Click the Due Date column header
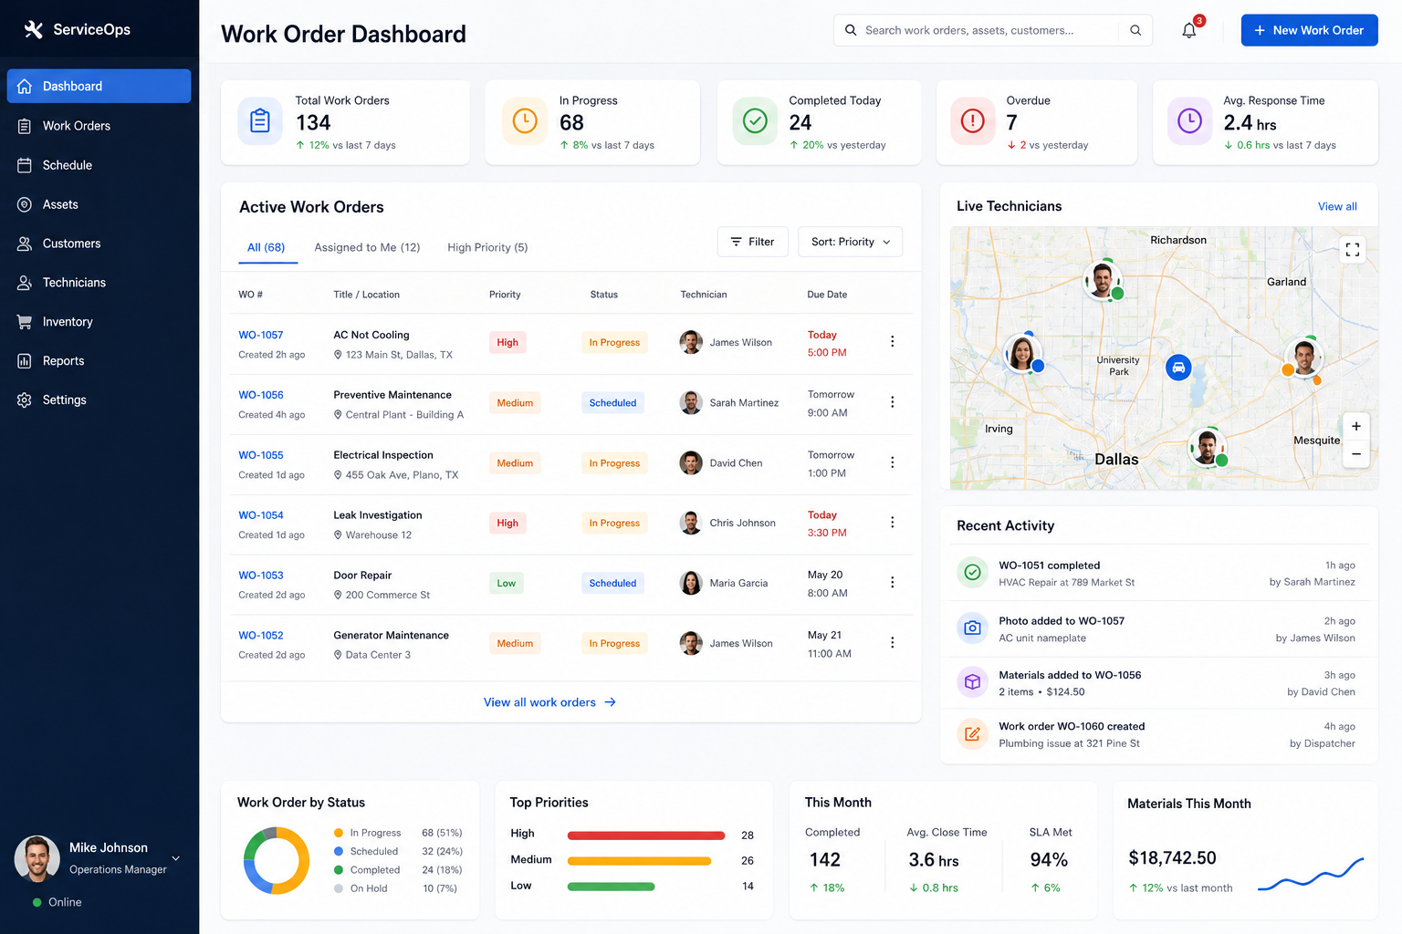 click(x=827, y=295)
